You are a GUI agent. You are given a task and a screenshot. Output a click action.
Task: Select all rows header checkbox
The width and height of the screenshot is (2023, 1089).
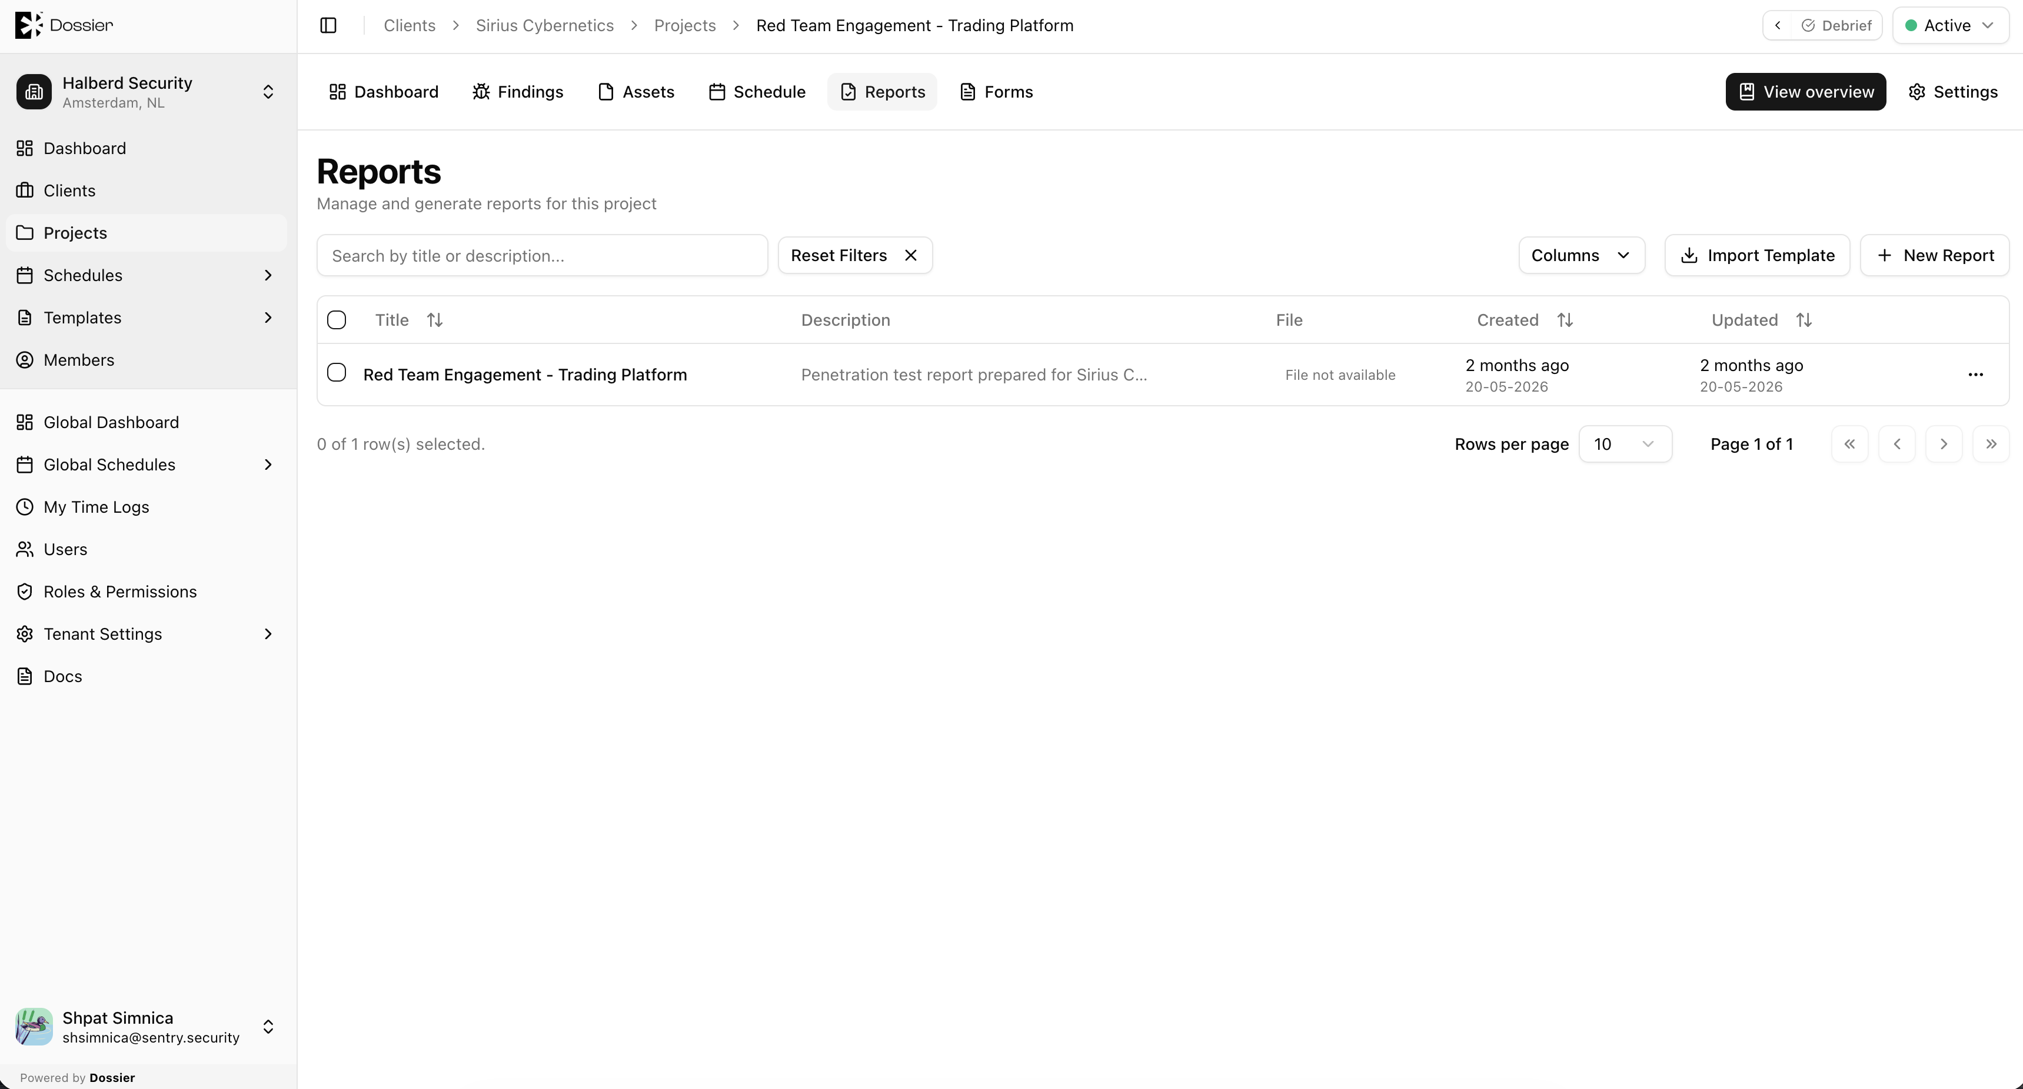coord(337,320)
